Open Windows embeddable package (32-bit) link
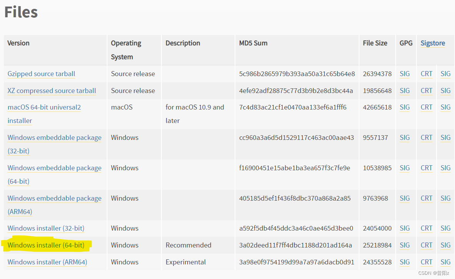 (54, 138)
